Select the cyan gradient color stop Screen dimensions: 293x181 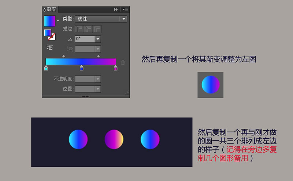(x=46, y=68)
